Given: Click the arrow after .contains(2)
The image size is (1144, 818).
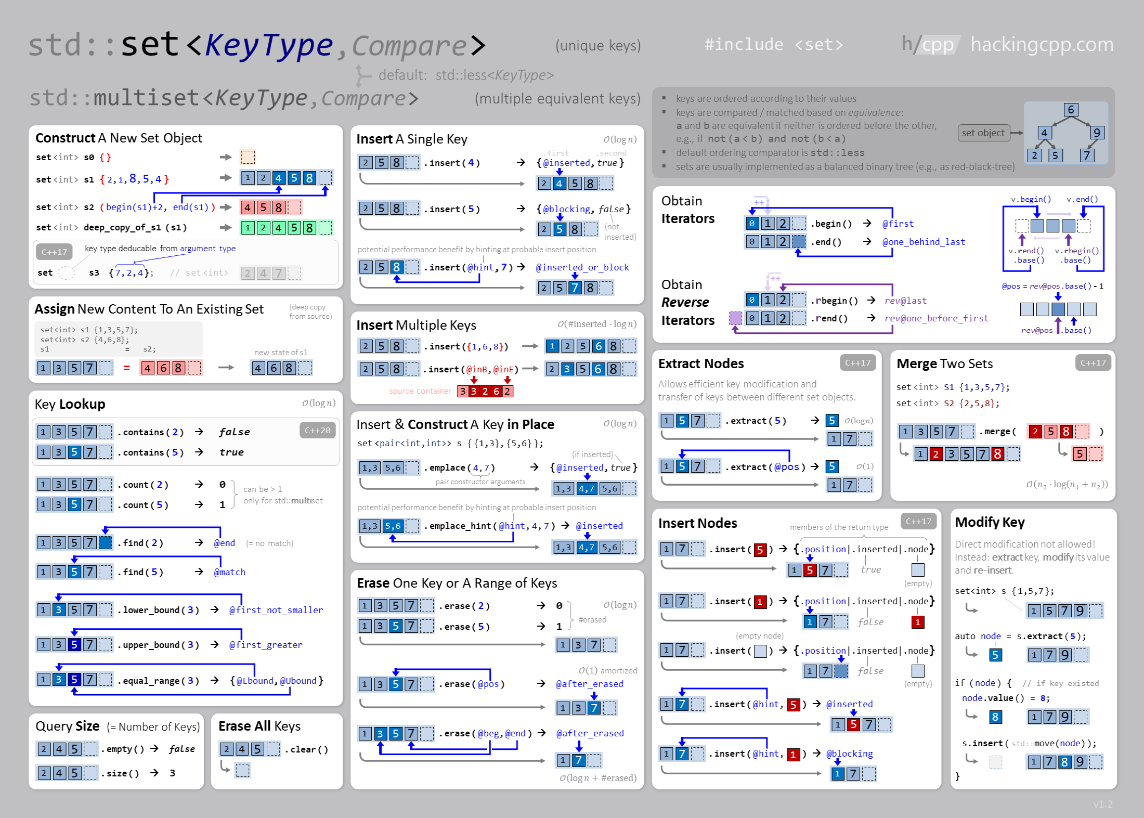Looking at the screenshot, I should pyautogui.click(x=199, y=432).
